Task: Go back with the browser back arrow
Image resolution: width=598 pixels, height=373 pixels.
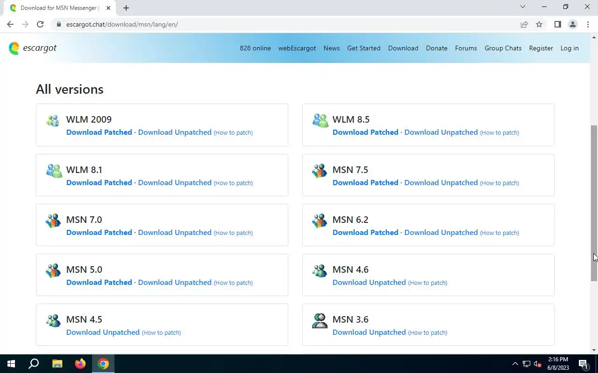Action: (10, 24)
